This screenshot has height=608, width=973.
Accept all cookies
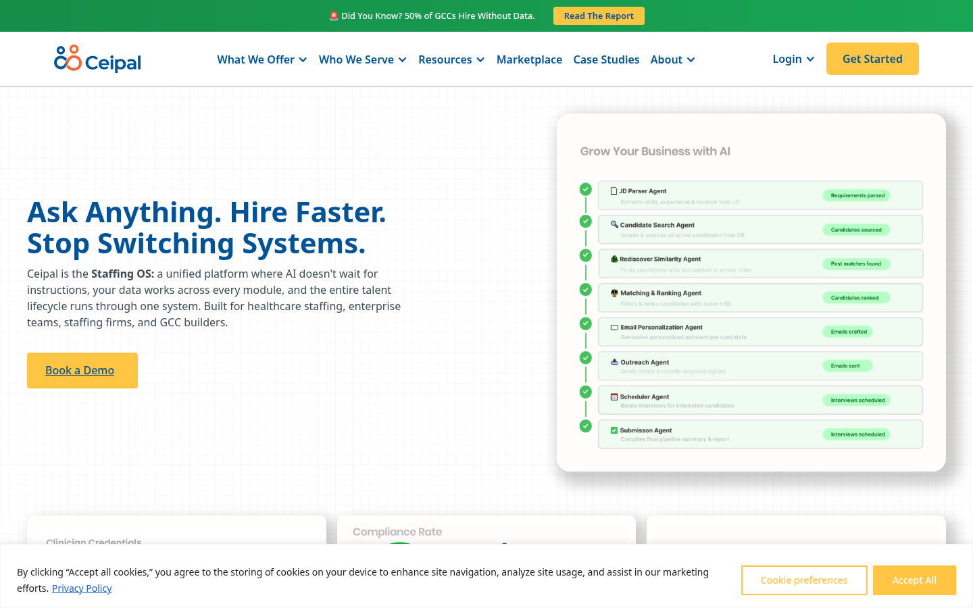(914, 580)
